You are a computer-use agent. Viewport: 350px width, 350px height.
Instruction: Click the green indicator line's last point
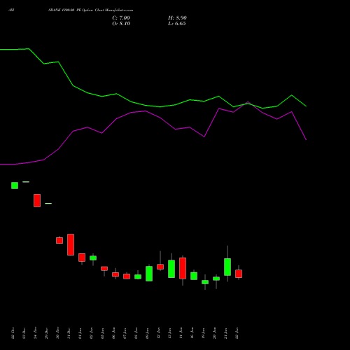306,106
